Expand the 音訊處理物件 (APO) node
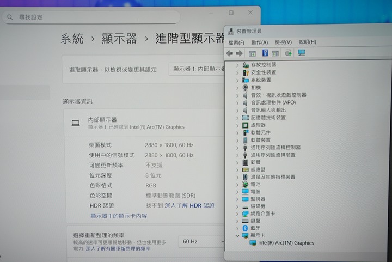392x262 pixels. 237,103
